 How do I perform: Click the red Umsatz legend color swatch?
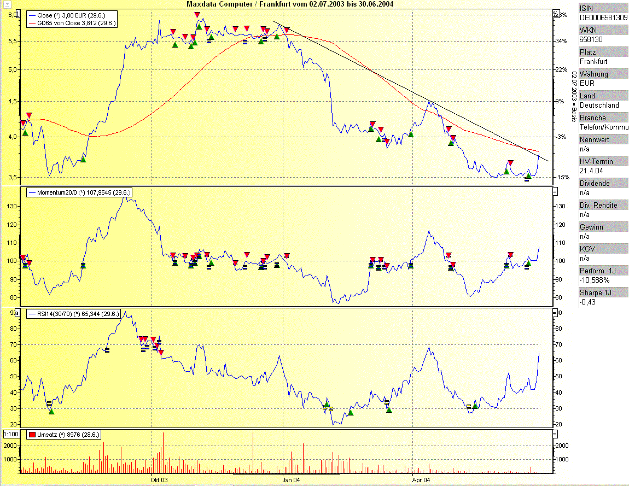click(32, 435)
